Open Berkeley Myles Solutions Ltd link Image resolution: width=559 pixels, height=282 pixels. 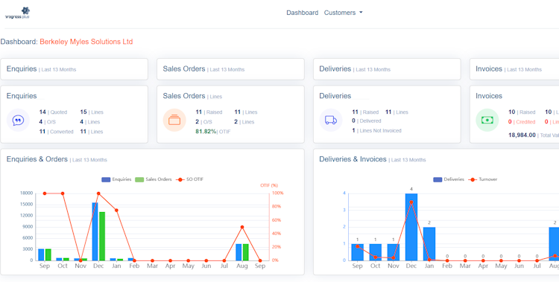[x=86, y=42]
